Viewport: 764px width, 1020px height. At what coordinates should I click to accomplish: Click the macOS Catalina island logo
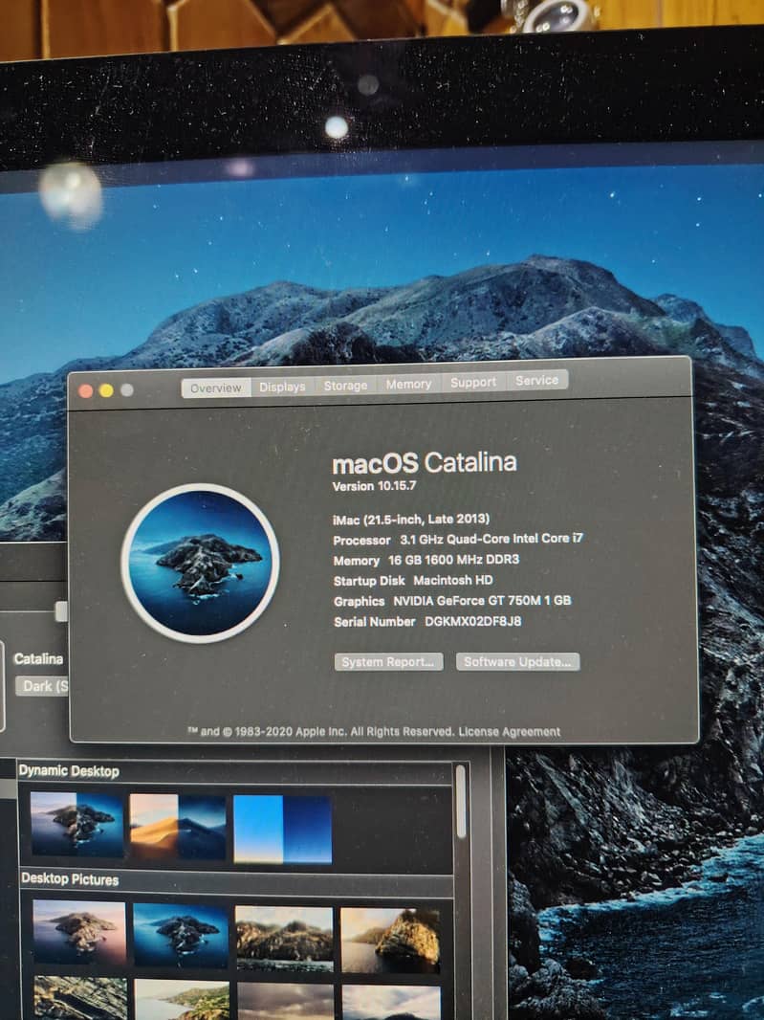pyautogui.click(x=200, y=563)
